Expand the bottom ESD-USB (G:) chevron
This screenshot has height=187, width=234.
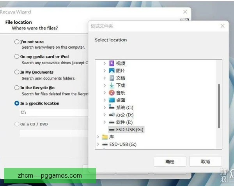[x=98, y=144]
